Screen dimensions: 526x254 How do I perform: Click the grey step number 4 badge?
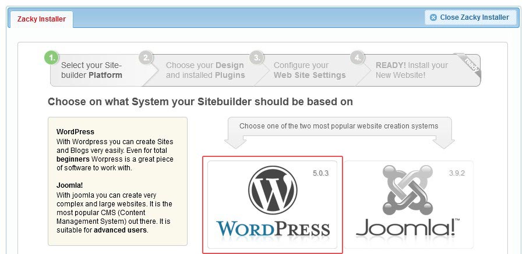point(357,58)
